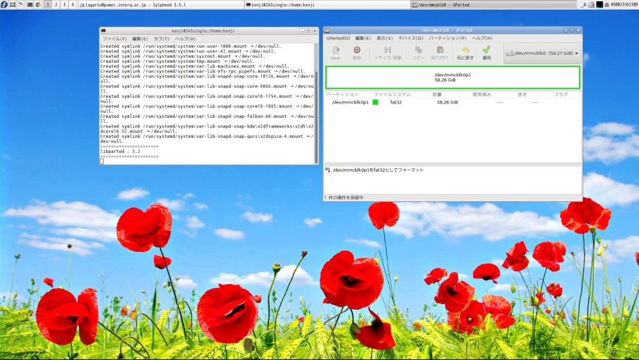Screen dimensions: 639x360
Task: Click the green fat32 color swatch
Action: (x=375, y=102)
